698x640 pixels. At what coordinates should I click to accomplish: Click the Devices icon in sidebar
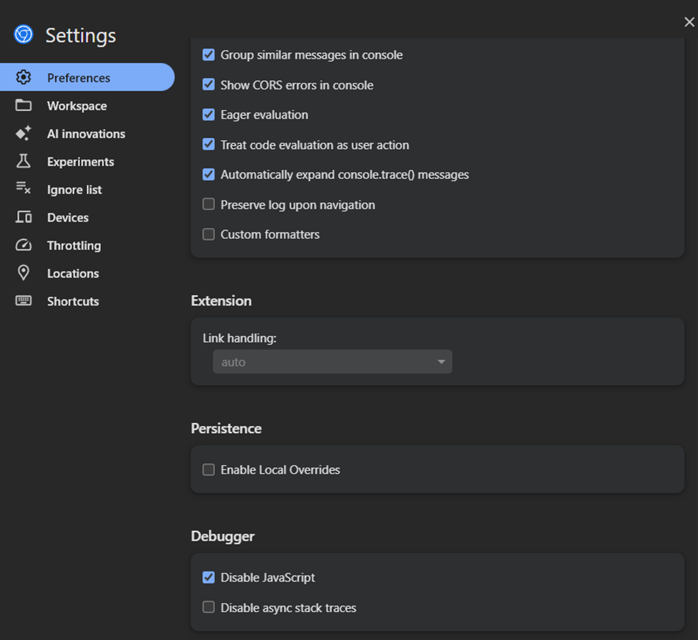tap(24, 217)
